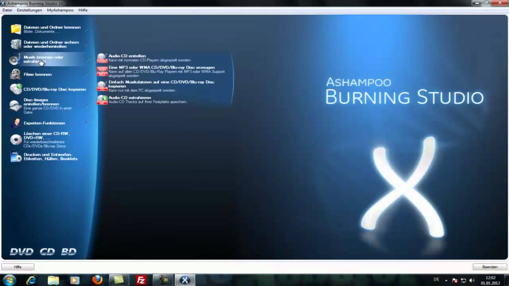Image resolution: width=509 pixels, height=286 pixels.
Task: Open FileZilla from the taskbar
Action: coord(141,280)
